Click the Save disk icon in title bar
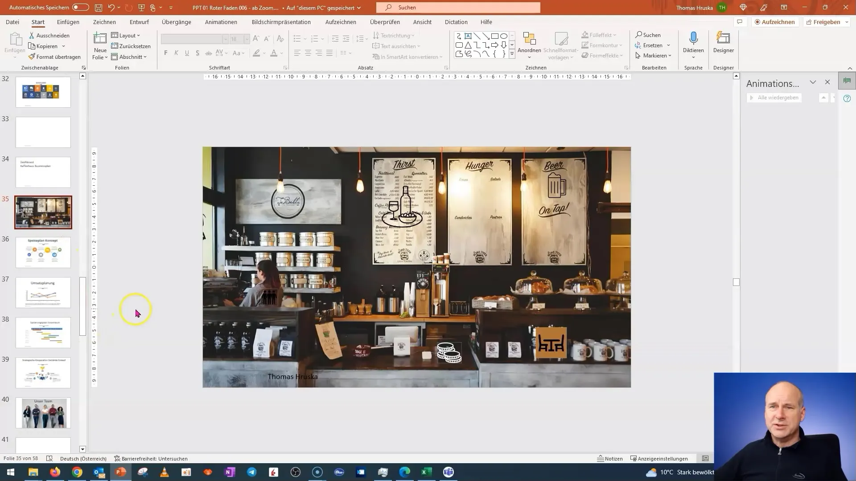The width and height of the screenshot is (856, 481). pyautogui.click(x=99, y=8)
